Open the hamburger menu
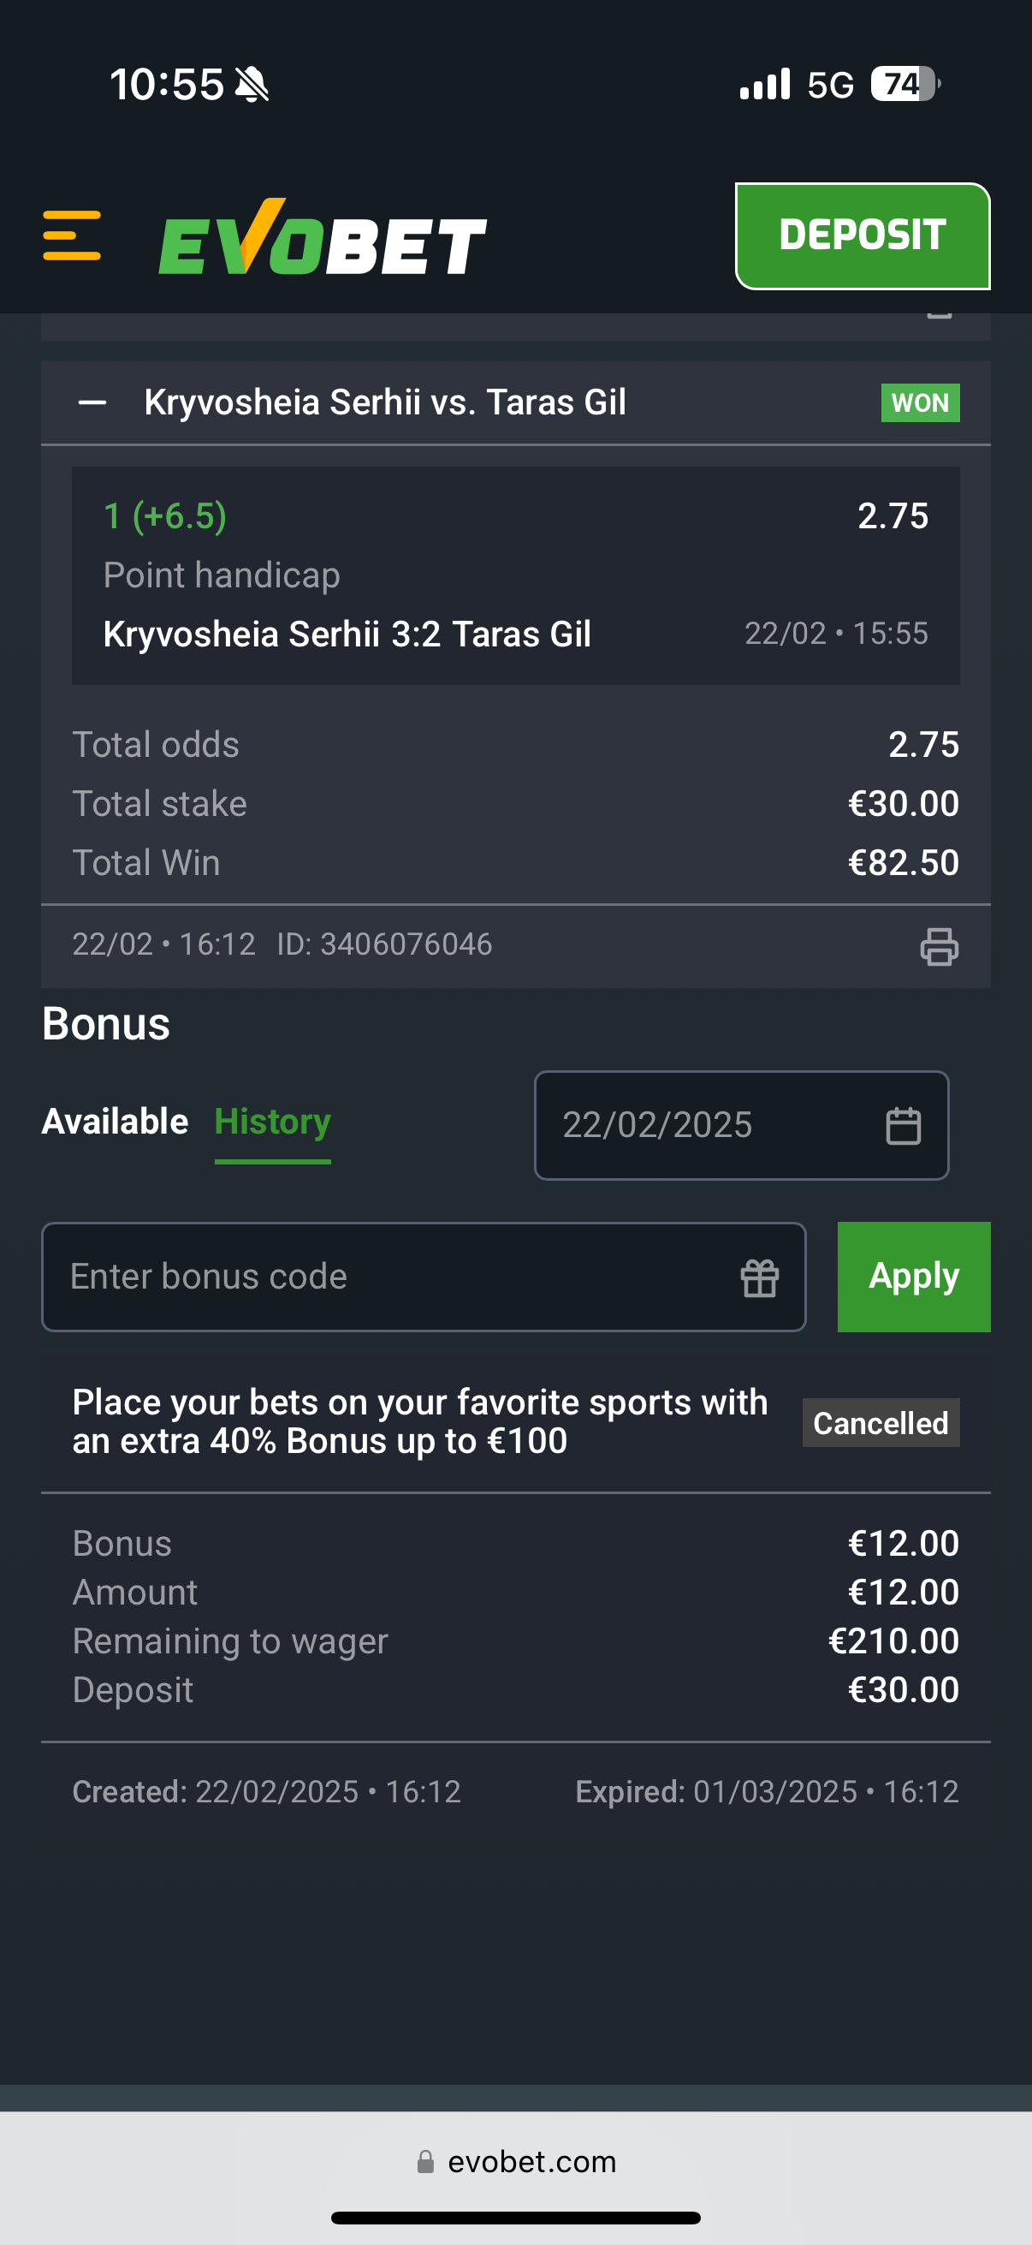This screenshot has width=1032, height=2245. pos(71,235)
